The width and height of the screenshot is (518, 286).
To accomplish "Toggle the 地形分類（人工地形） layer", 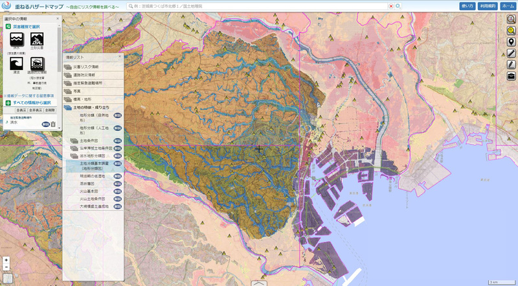I will (x=94, y=130).
